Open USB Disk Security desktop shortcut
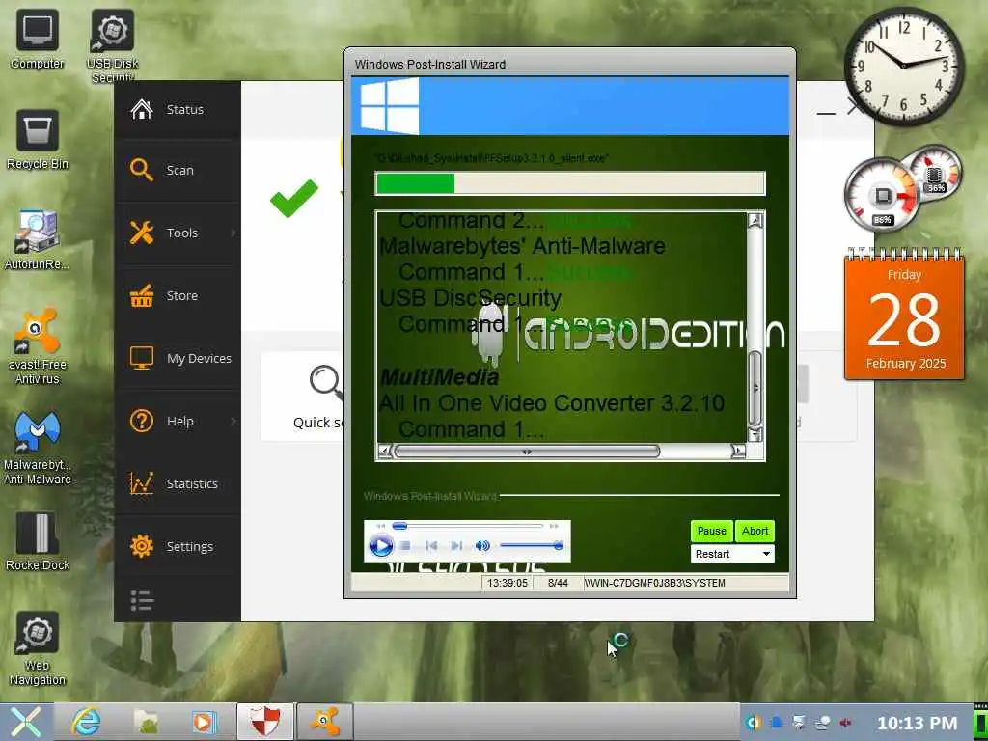 (113, 45)
